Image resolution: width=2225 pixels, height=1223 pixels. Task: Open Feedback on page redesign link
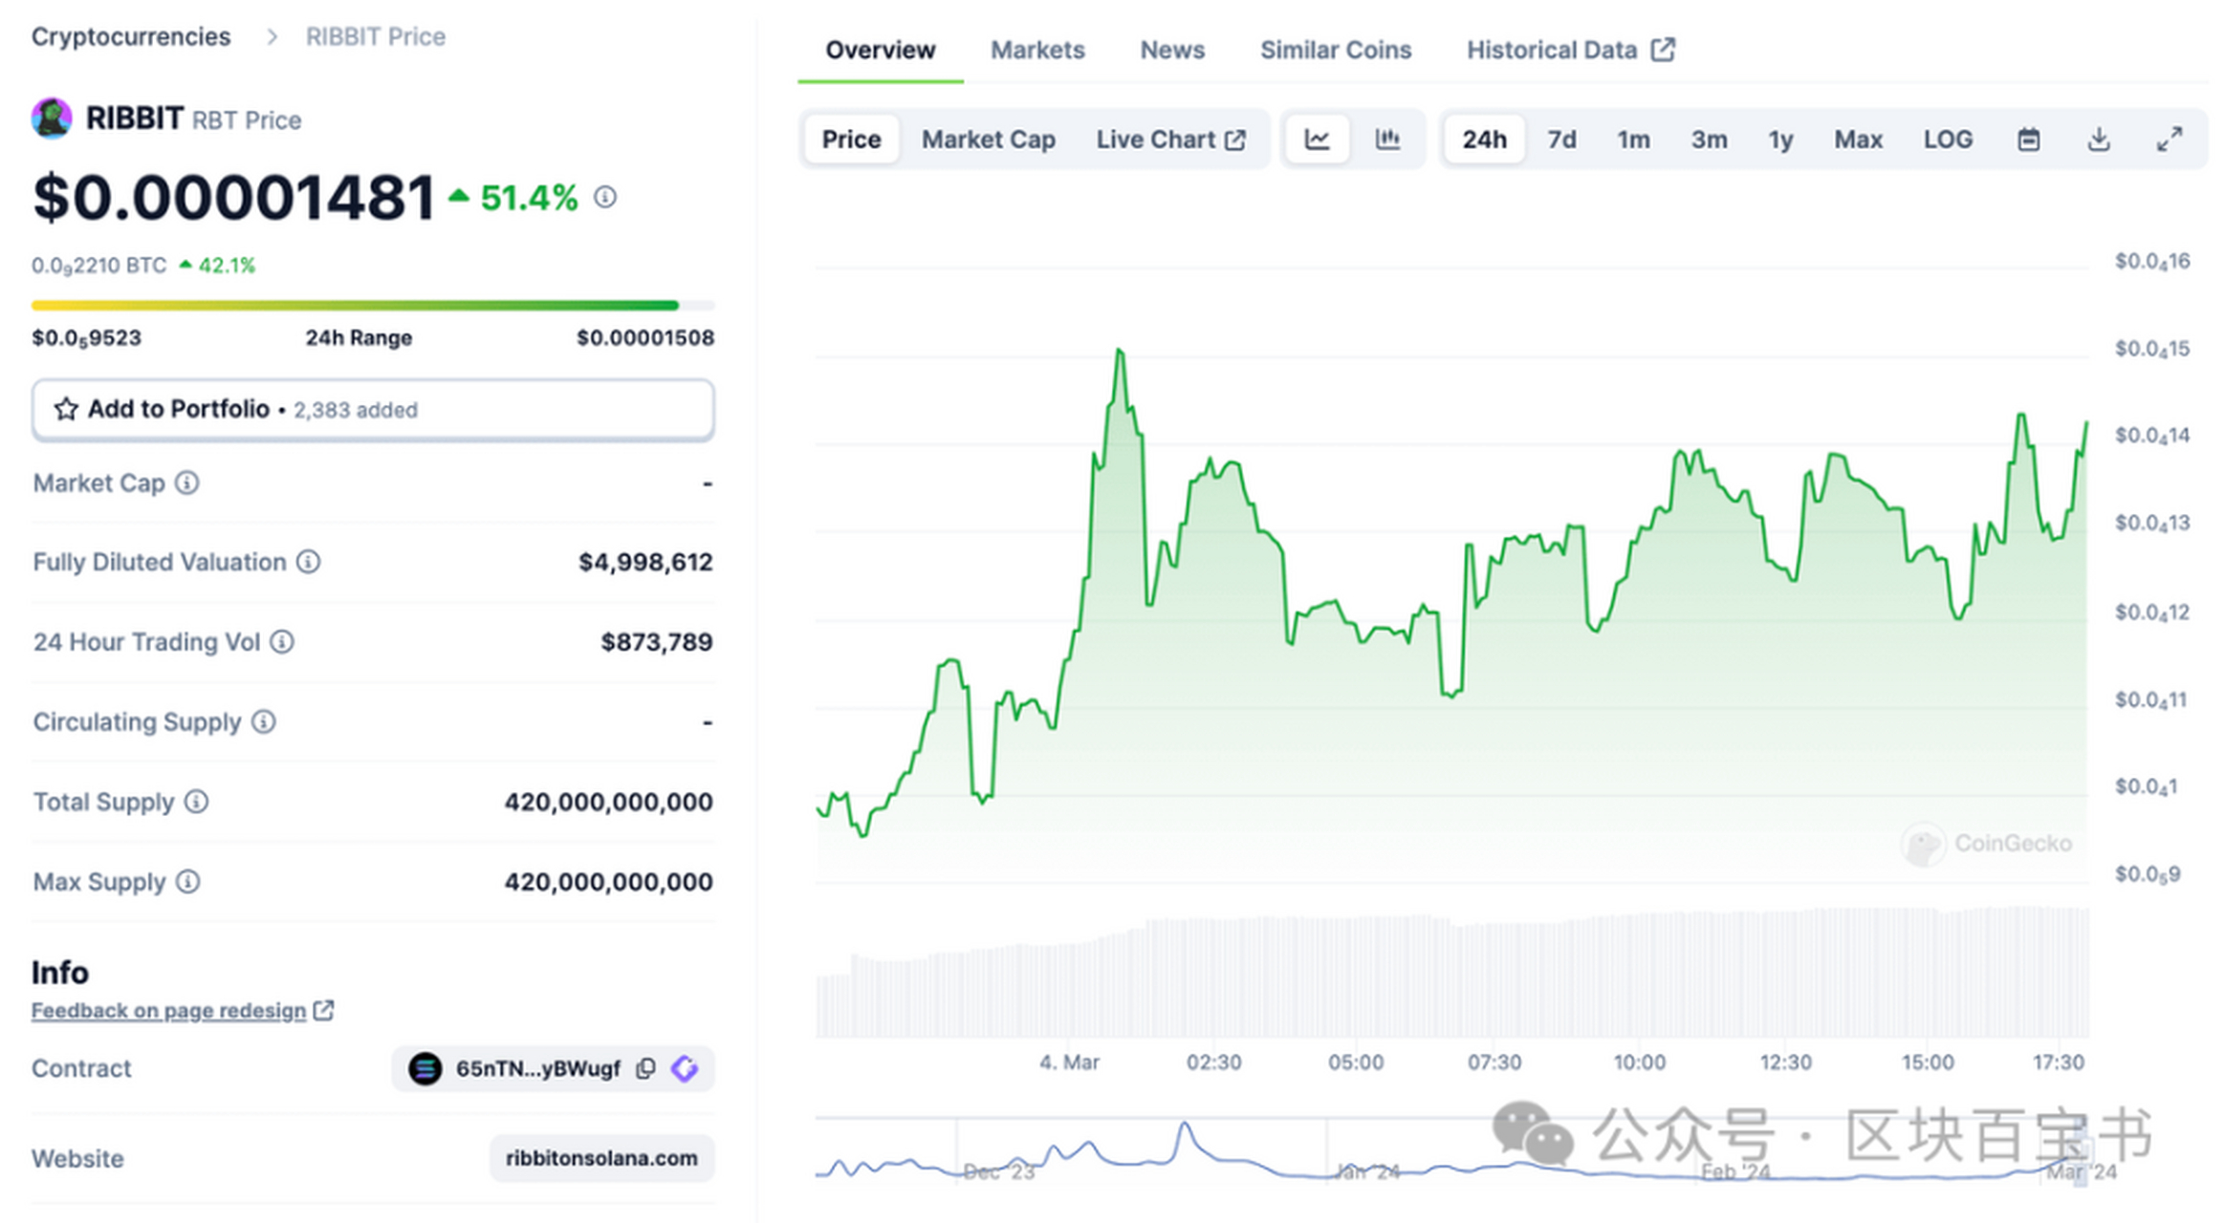tap(168, 1010)
